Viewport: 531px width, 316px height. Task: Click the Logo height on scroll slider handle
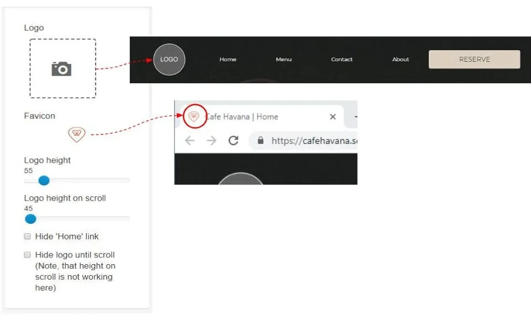coord(30,219)
